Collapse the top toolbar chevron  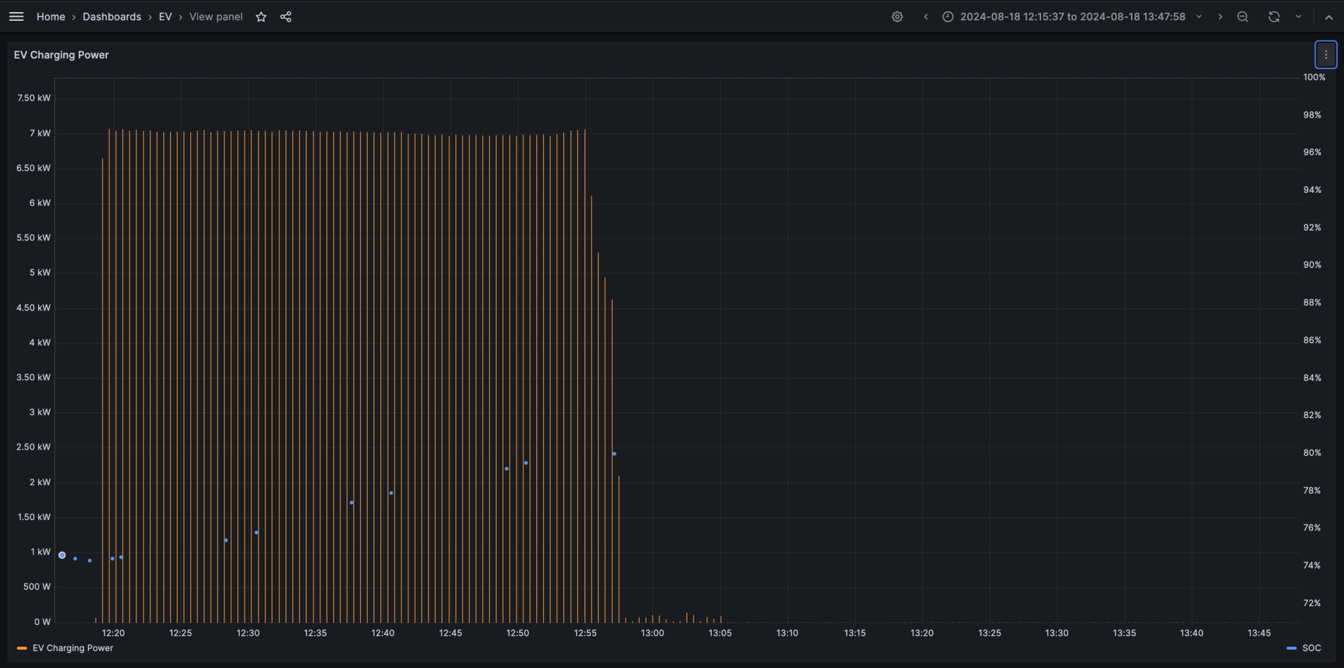(1329, 17)
